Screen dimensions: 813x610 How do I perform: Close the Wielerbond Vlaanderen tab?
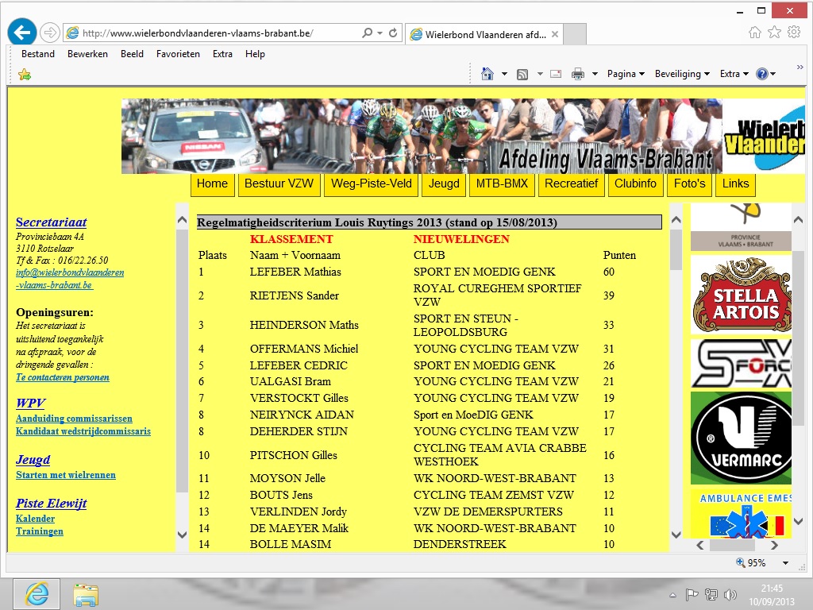[555, 34]
